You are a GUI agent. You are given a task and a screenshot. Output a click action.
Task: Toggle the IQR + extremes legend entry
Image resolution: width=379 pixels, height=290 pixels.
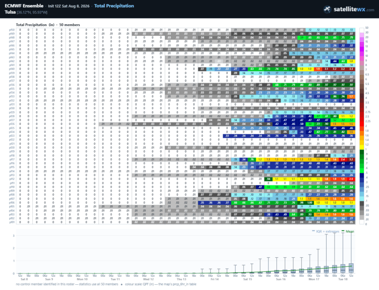click(326, 231)
